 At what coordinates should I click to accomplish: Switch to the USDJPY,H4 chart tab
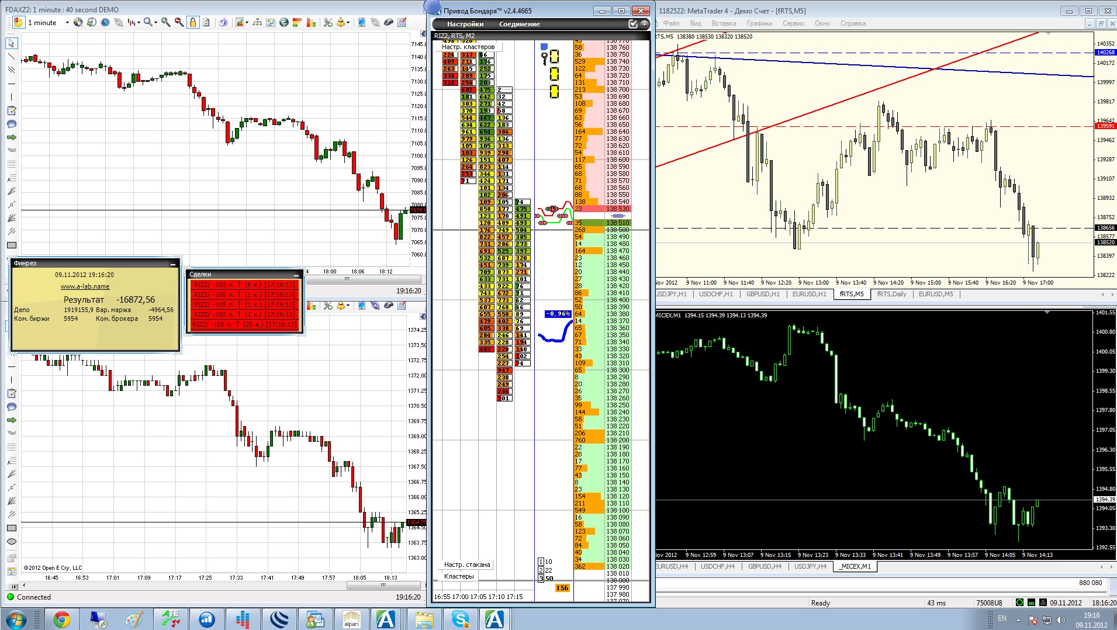[x=810, y=566]
